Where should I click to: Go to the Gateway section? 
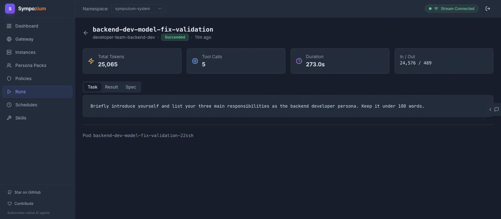[37, 39]
